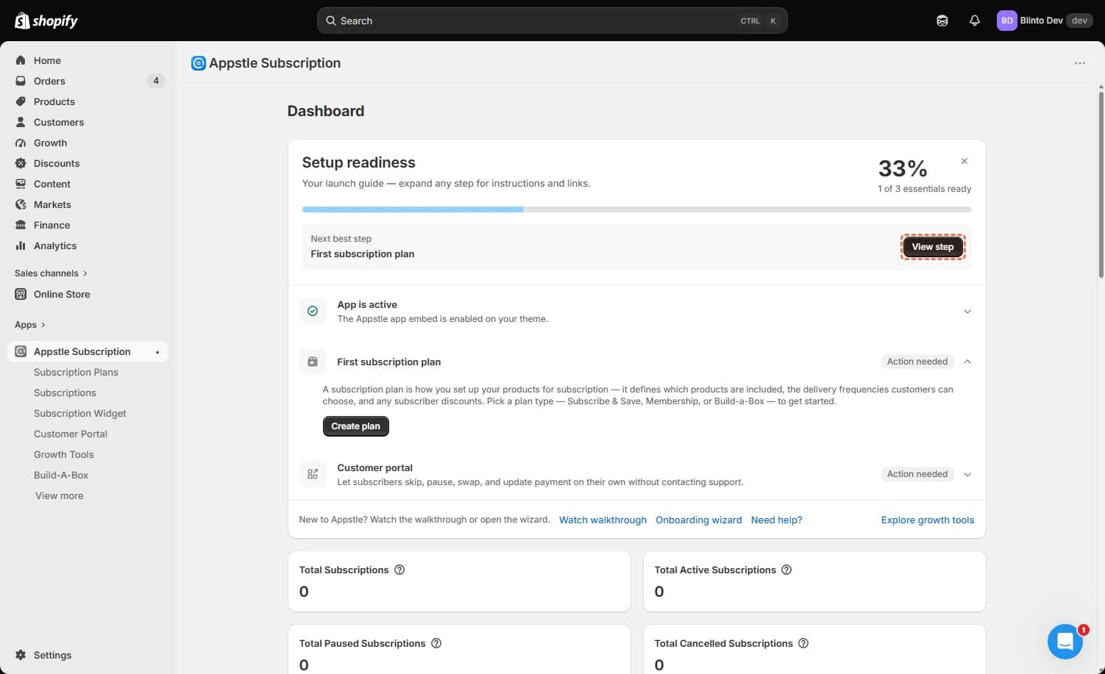Open the Sidekick assistant icon in top bar

942,21
